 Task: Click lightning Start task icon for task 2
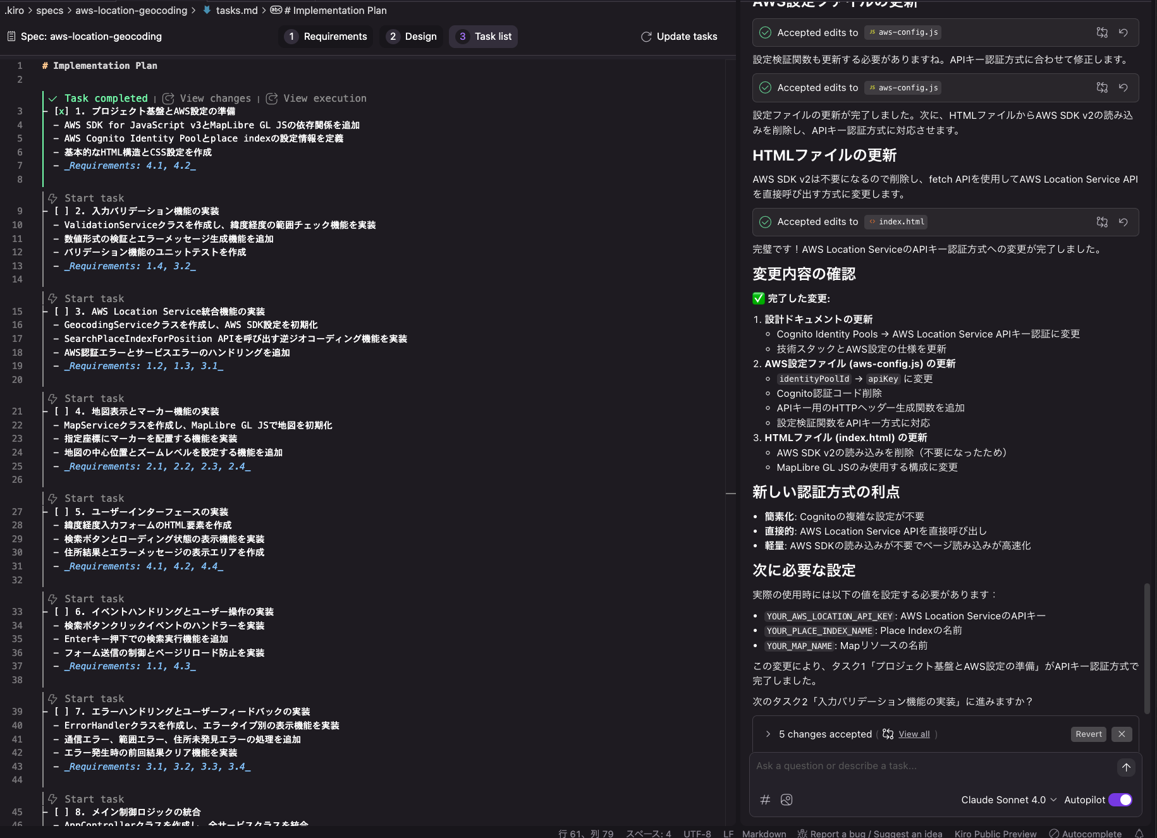pyautogui.click(x=53, y=198)
